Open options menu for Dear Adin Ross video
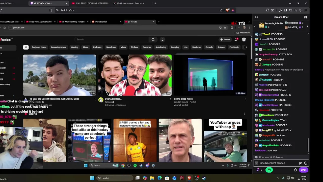 click(x=170, y=99)
